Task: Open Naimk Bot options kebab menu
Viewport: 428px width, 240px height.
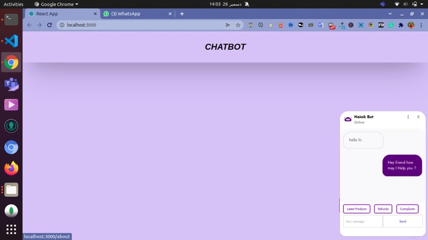Action: click(x=408, y=117)
